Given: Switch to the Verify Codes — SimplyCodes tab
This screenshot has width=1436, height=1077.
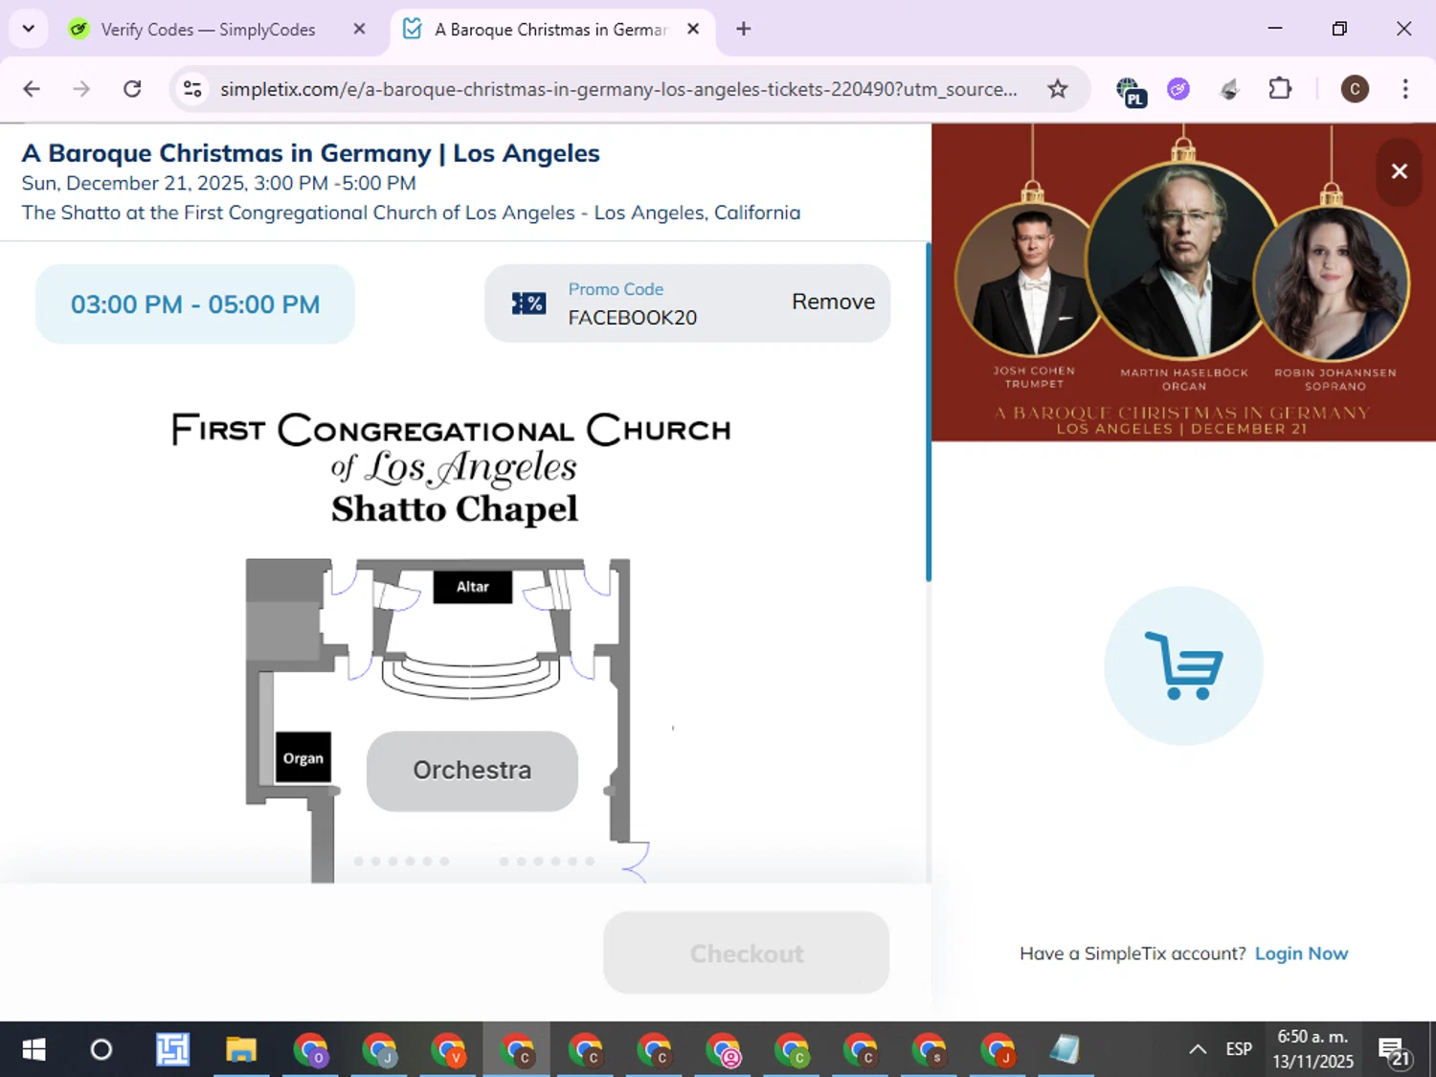Looking at the screenshot, I should 207,30.
